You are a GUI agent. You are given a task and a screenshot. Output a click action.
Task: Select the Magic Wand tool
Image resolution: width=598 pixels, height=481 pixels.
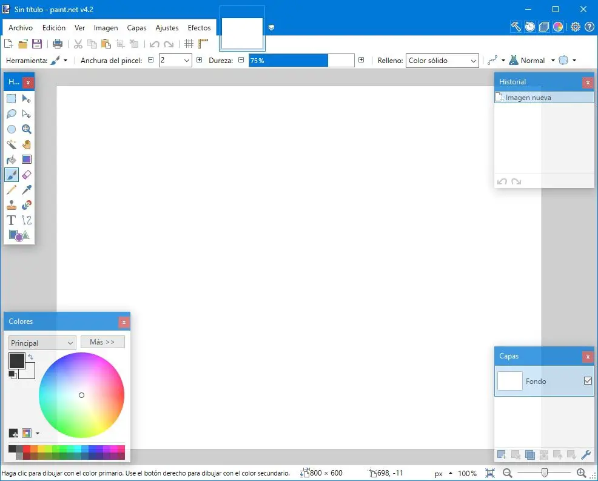coord(12,144)
